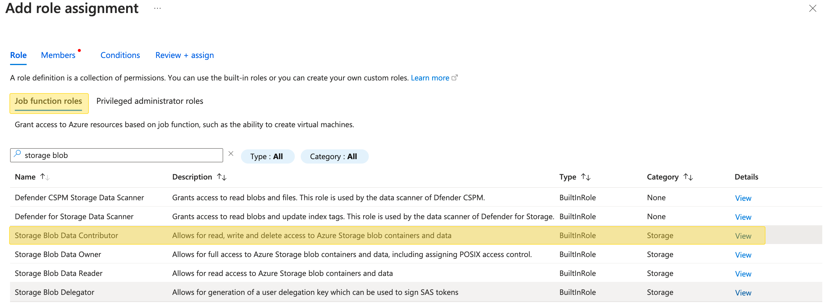Image resolution: width=827 pixels, height=307 pixels.
Task: Sort roles by Name column arrows
Action: (45, 177)
